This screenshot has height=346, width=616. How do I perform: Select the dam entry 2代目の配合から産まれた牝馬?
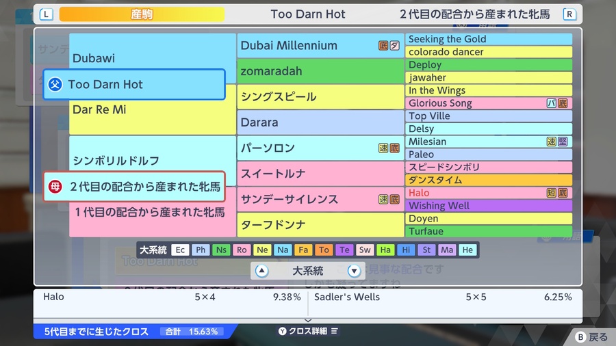pyautogui.click(x=134, y=187)
